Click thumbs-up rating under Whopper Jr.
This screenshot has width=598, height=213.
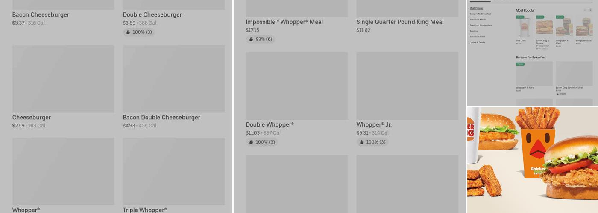372,142
